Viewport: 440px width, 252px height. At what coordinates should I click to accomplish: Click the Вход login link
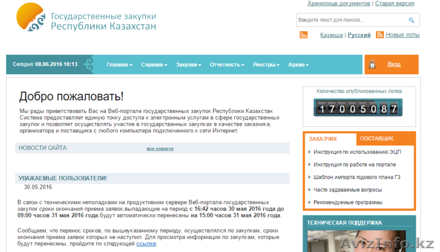[394, 64]
